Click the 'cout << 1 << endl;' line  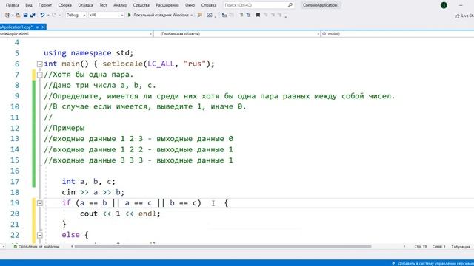point(120,214)
